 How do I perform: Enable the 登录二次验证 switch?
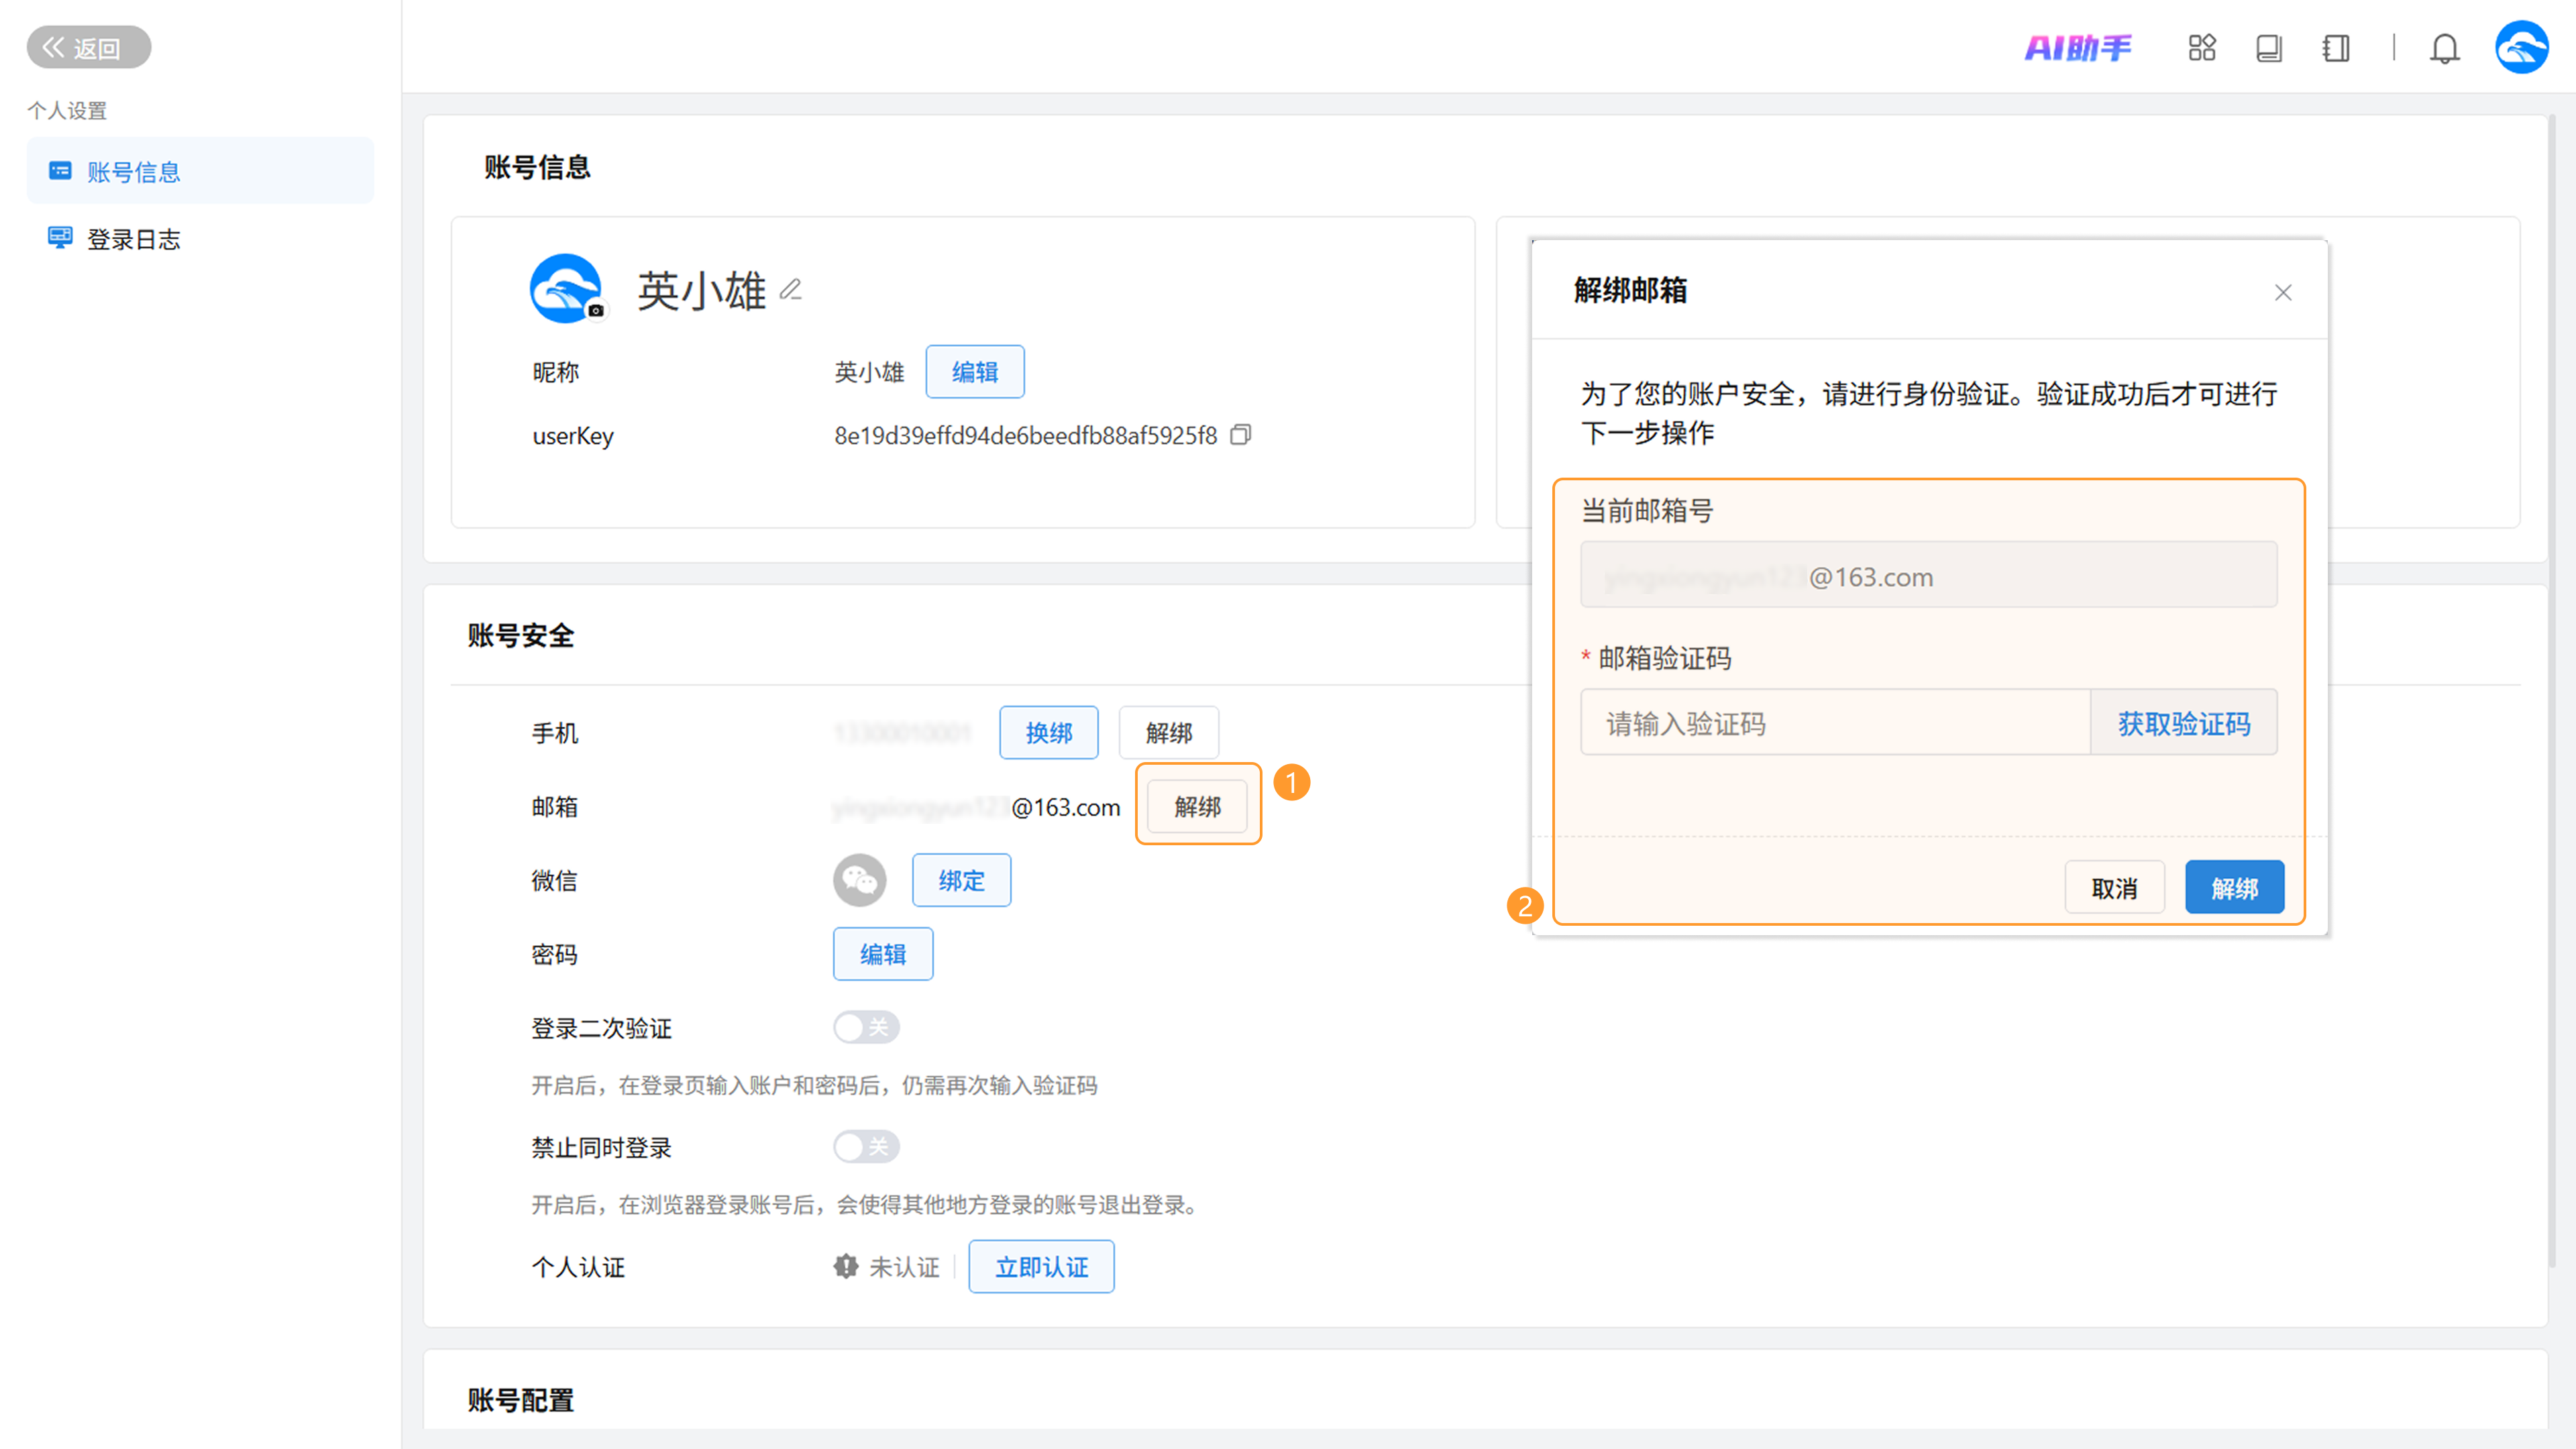[x=866, y=1027]
